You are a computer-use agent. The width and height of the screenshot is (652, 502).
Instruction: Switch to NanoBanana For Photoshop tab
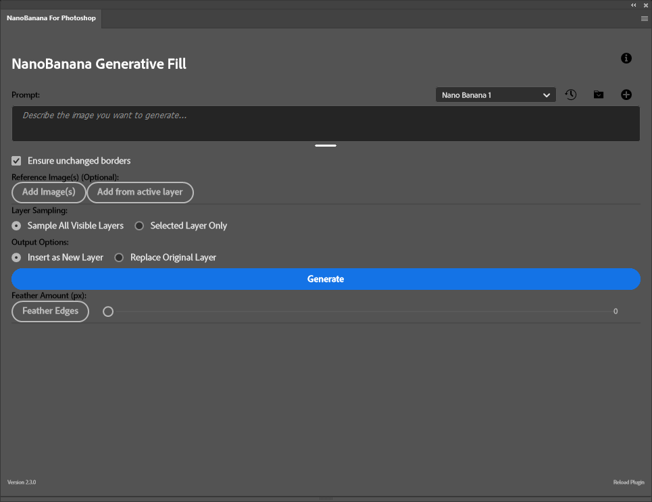(51, 18)
